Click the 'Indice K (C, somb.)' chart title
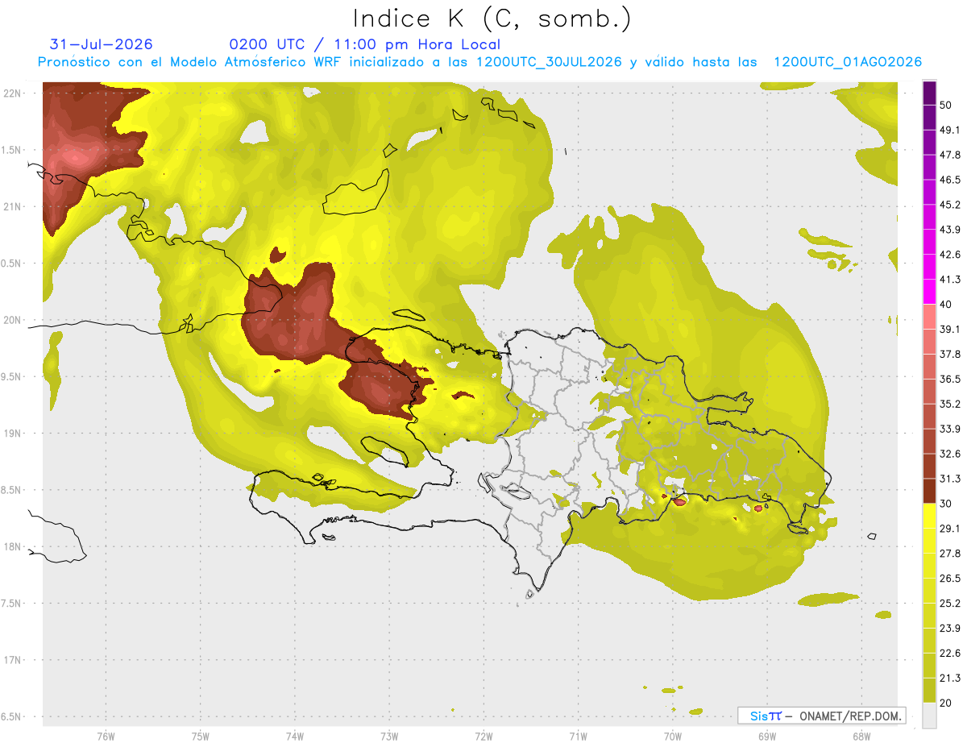This screenshot has width=967, height=747. click(492, 19)
